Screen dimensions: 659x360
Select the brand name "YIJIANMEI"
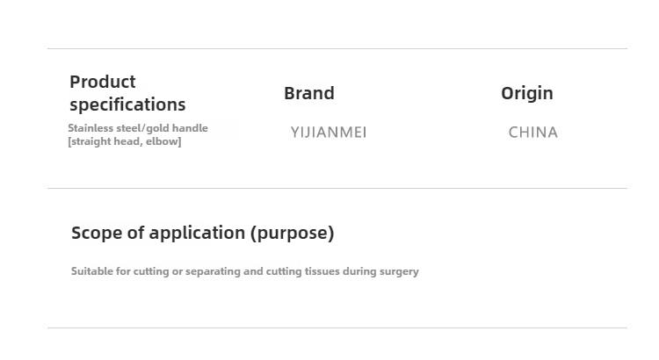pos(329,133)
